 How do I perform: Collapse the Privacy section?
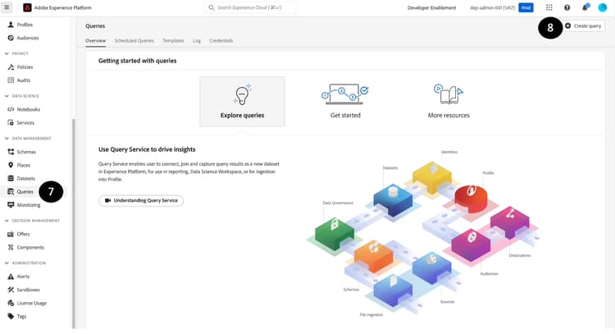(x=7, y=53)
